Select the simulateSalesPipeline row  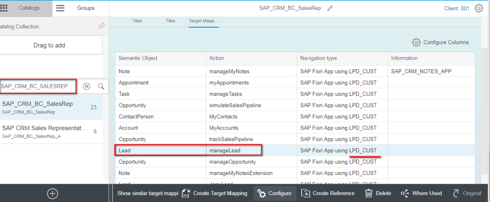point(295,105)
